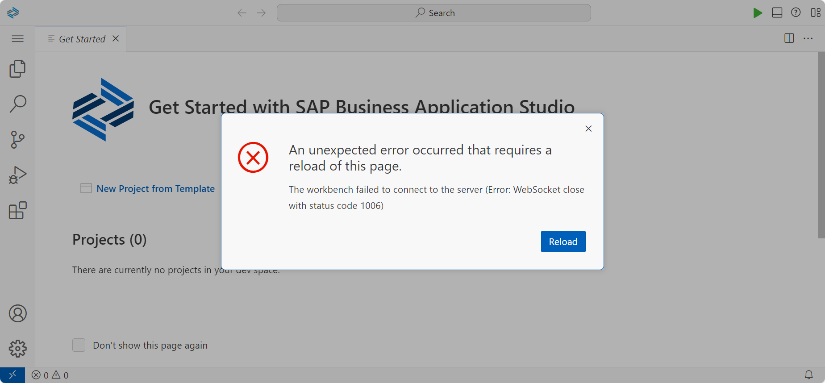Go forward with the right arrow
The image size is (825, 383).
(x=261, y=13)
